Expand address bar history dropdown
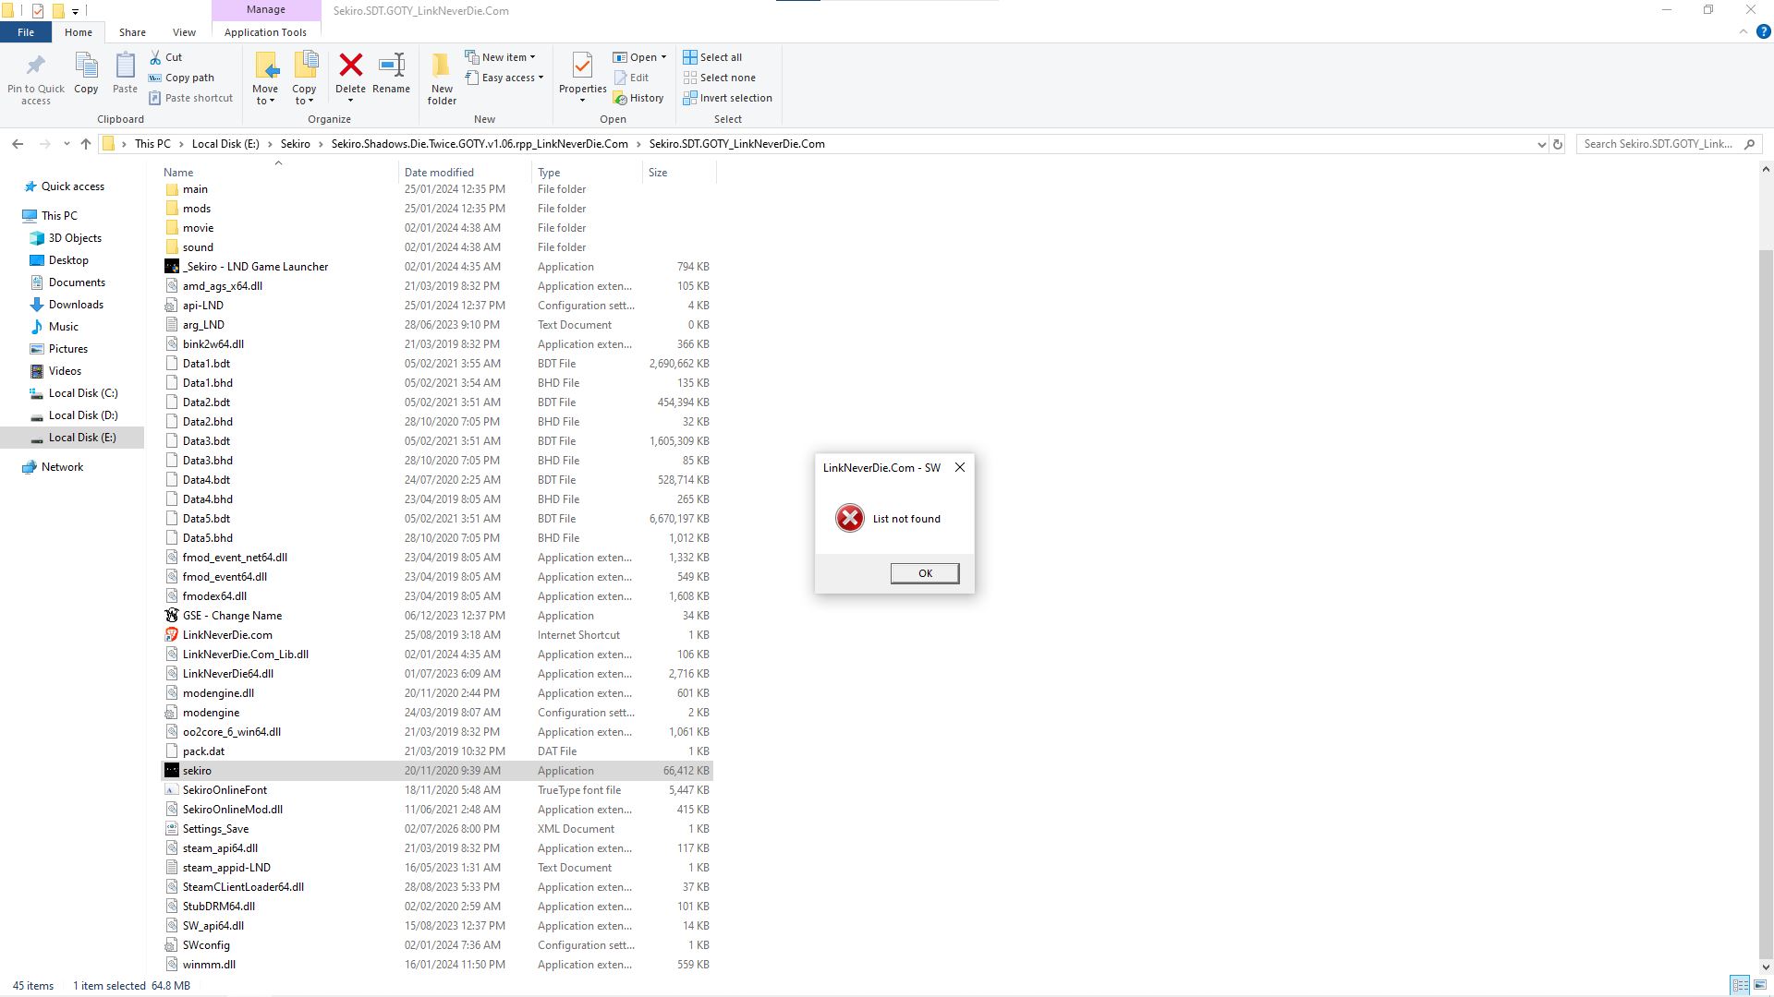Image resolution: width=1774 pixels, height=997 pixels. click(1541, 144)
